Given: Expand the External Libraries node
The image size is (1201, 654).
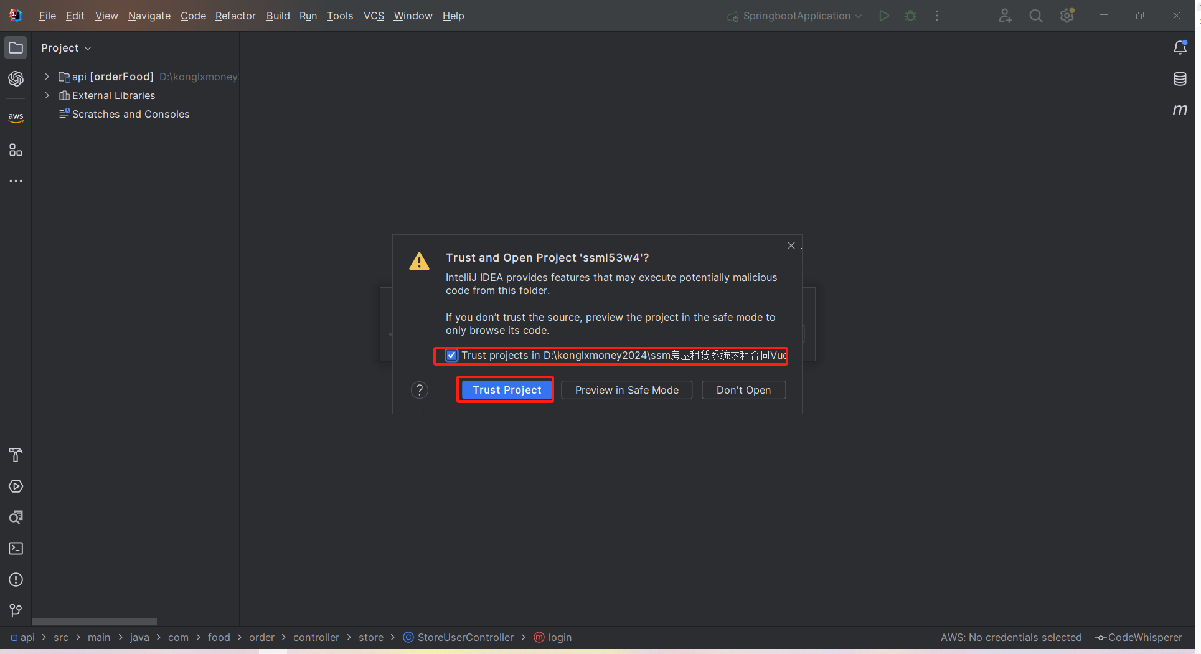Looking at the screenshot, I should (47, 95).
